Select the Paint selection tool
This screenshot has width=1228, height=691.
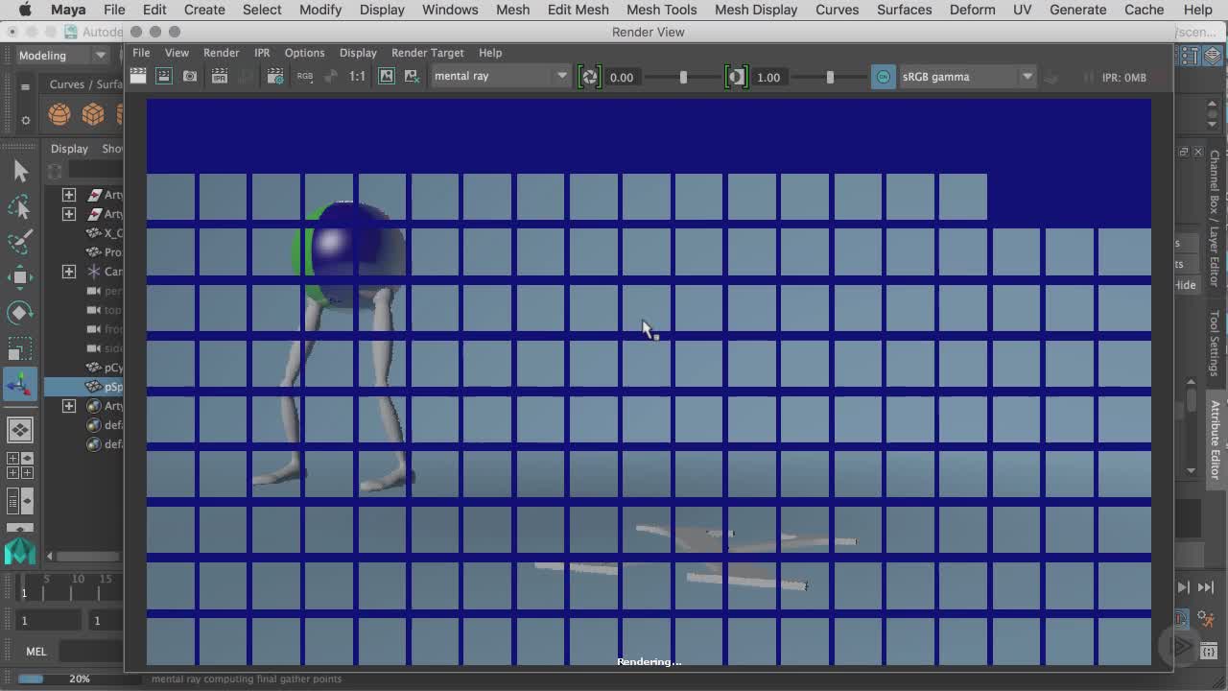pos(20,241)
